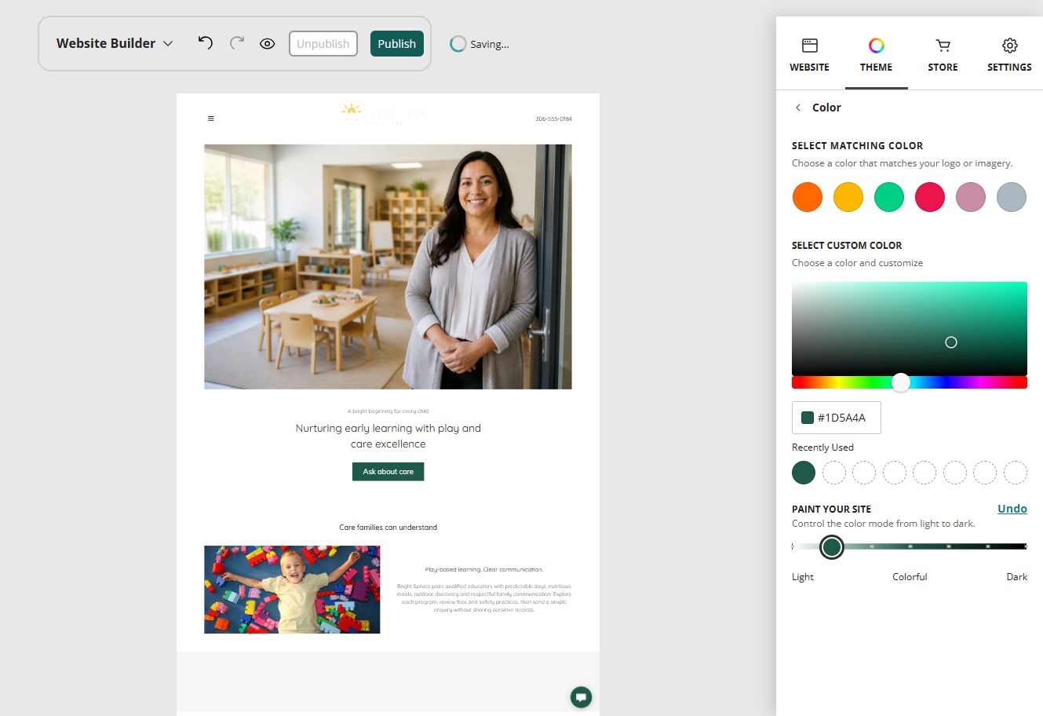Click the 'A bright beginning for every child' tagline
The image size is (1043, 716).
(x=388, y=411)
